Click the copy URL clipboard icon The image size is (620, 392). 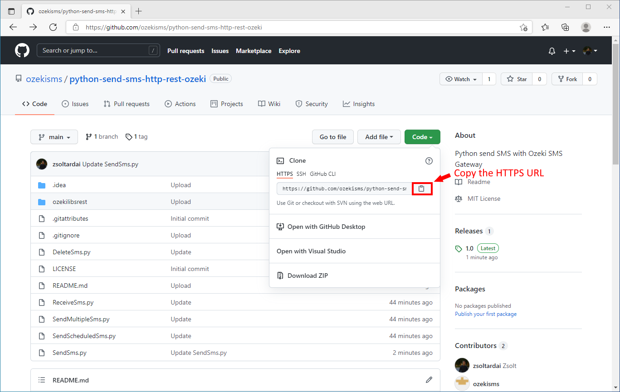[422, 189]
